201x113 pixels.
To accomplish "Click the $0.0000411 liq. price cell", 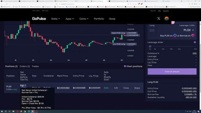I will 95,88.
